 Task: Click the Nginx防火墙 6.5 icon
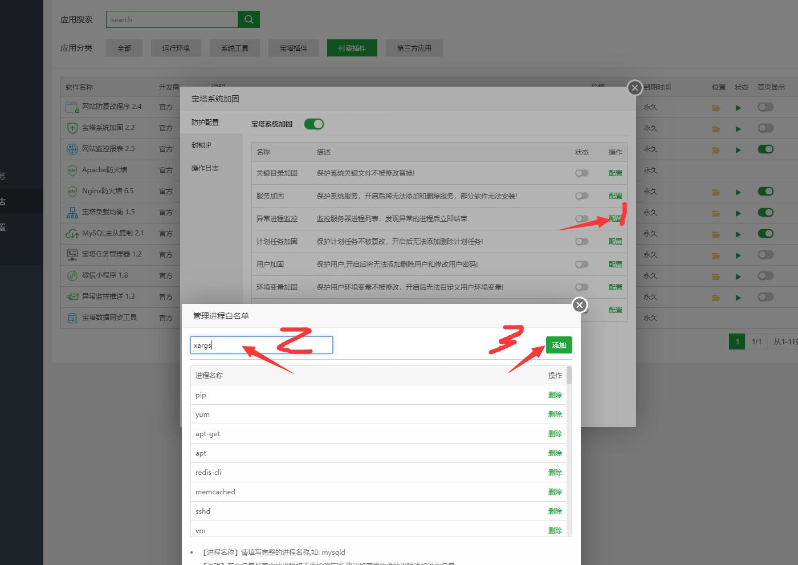click(x=72, y=191)
